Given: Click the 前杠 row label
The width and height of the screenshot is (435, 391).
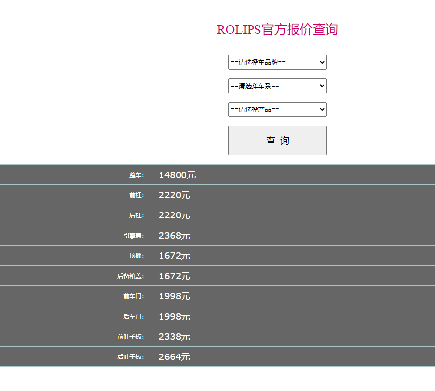Looking at the screenshot, I should 136,195.
